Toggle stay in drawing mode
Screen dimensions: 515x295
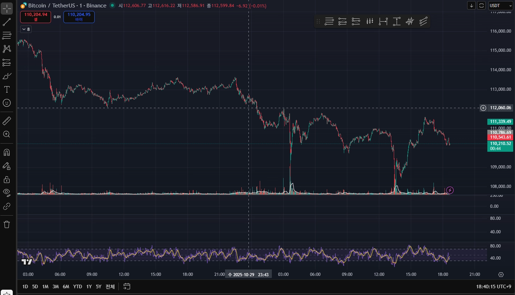(x=7, y=166)
